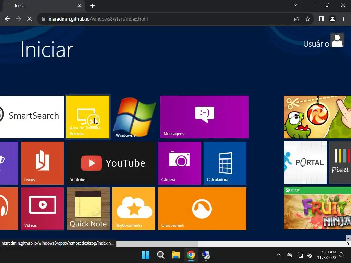Toggle the browser side panel
Viewport: 351px width, 263px height.
322,19
